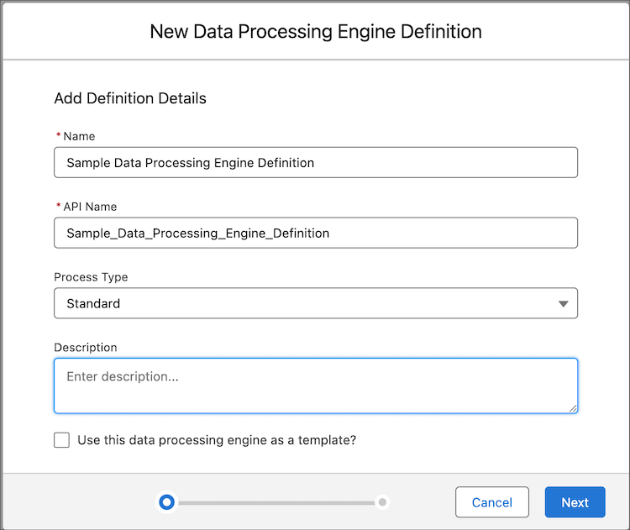
Task: Click the 'New Data Processing Engine Definition' title
Action: click(316, 31)
